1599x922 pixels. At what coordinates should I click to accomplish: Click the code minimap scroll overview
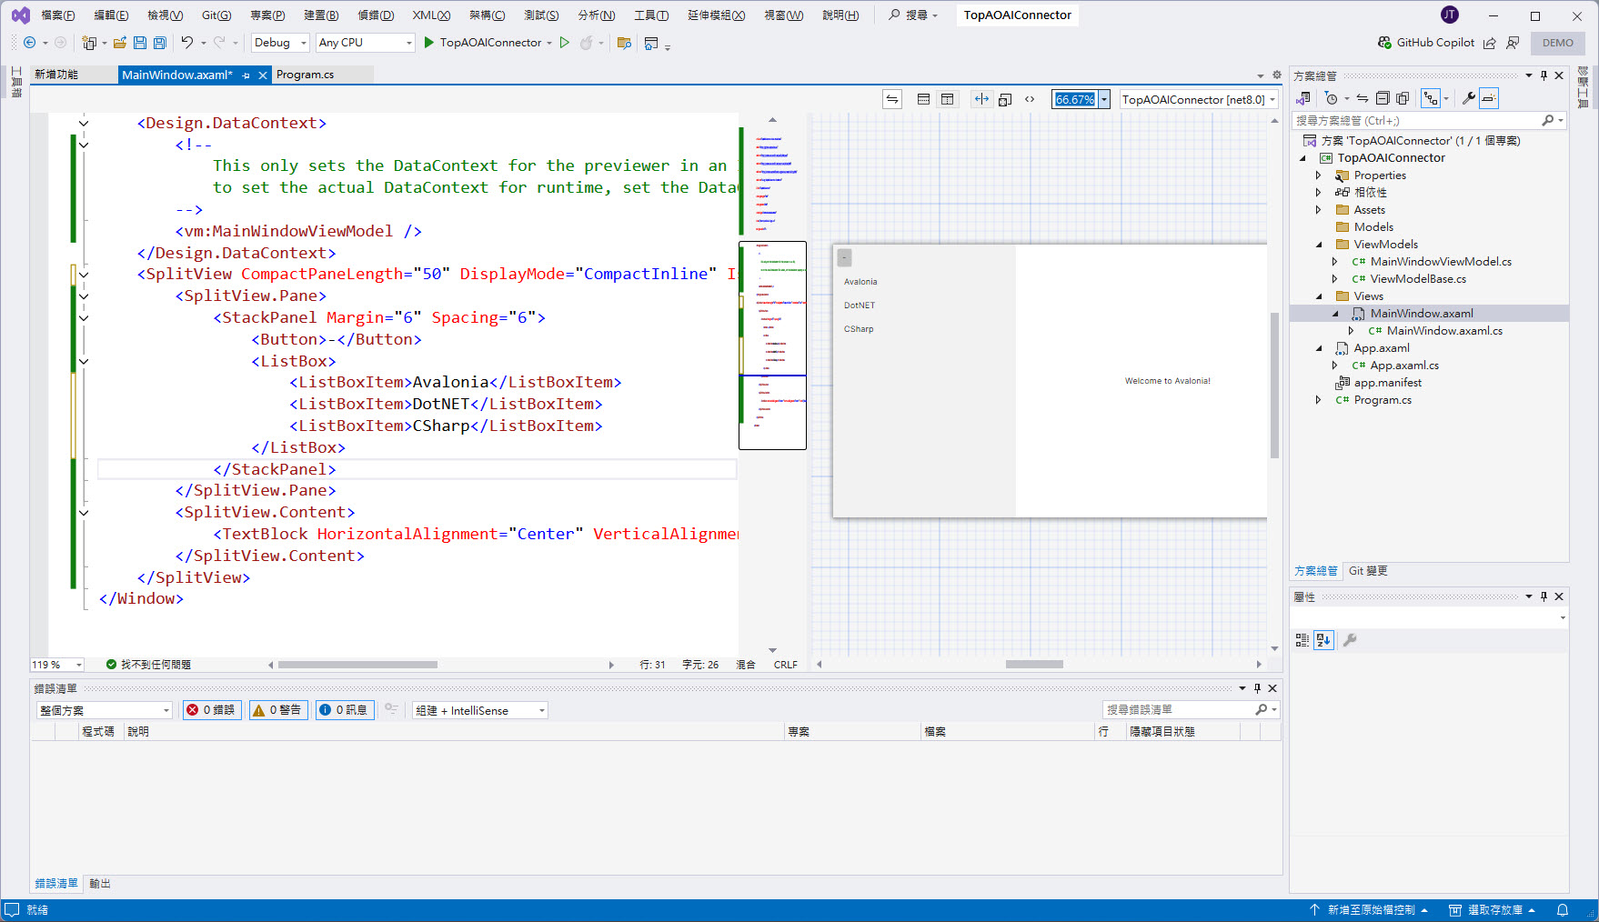[772, 346]
